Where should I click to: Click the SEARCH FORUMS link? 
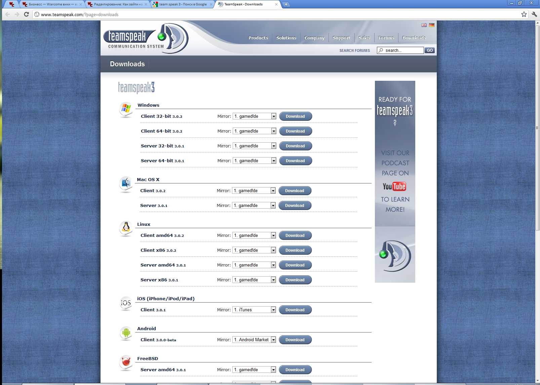pyautogui.click(x=354, y=50)
